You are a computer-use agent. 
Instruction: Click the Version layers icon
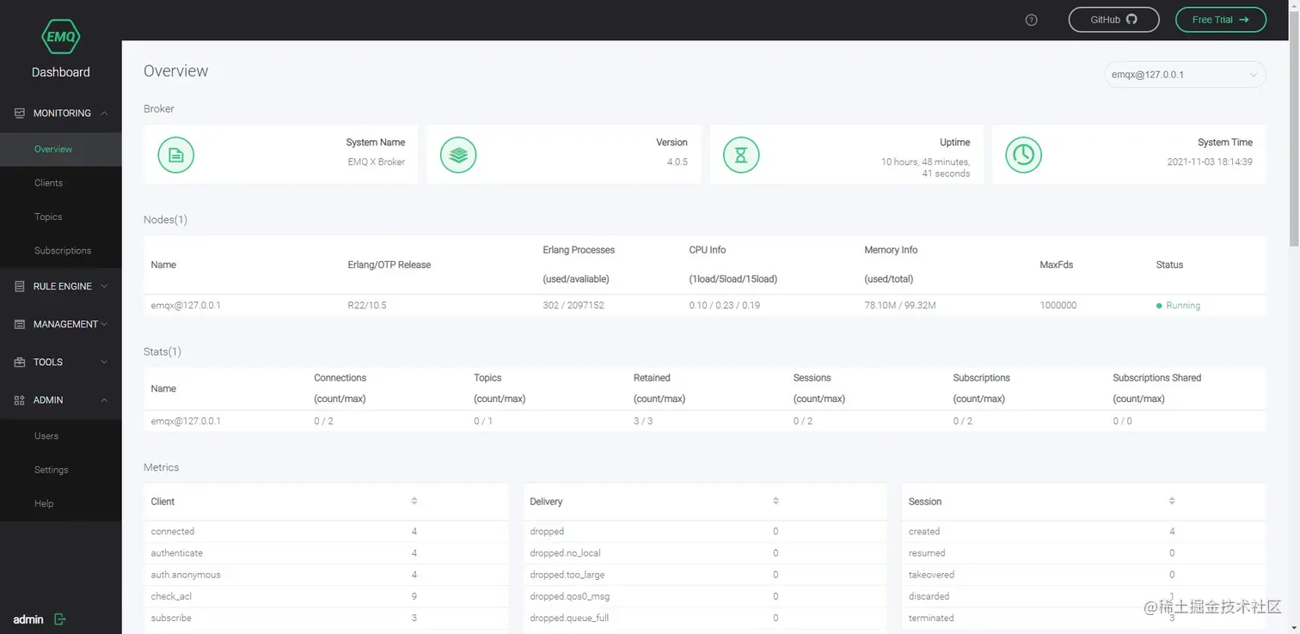[458, 155]
